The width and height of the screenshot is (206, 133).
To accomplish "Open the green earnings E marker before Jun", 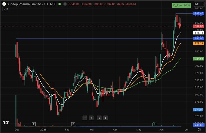I will tap(154, 124).
